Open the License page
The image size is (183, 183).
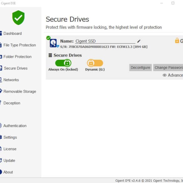(10, 149)
